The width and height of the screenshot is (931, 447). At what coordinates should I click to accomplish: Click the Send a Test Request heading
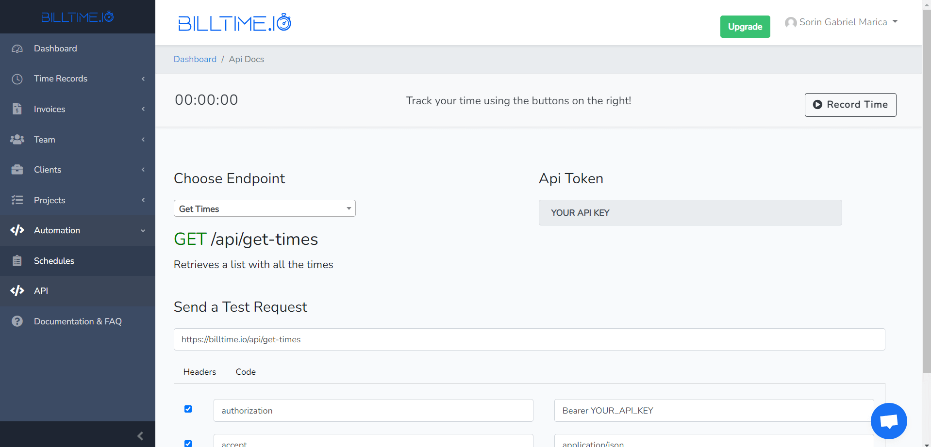click(x=240, y=307)
